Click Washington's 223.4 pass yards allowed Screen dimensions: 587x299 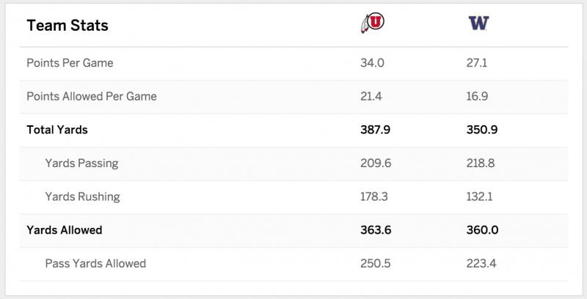click(x=481, y=264)
